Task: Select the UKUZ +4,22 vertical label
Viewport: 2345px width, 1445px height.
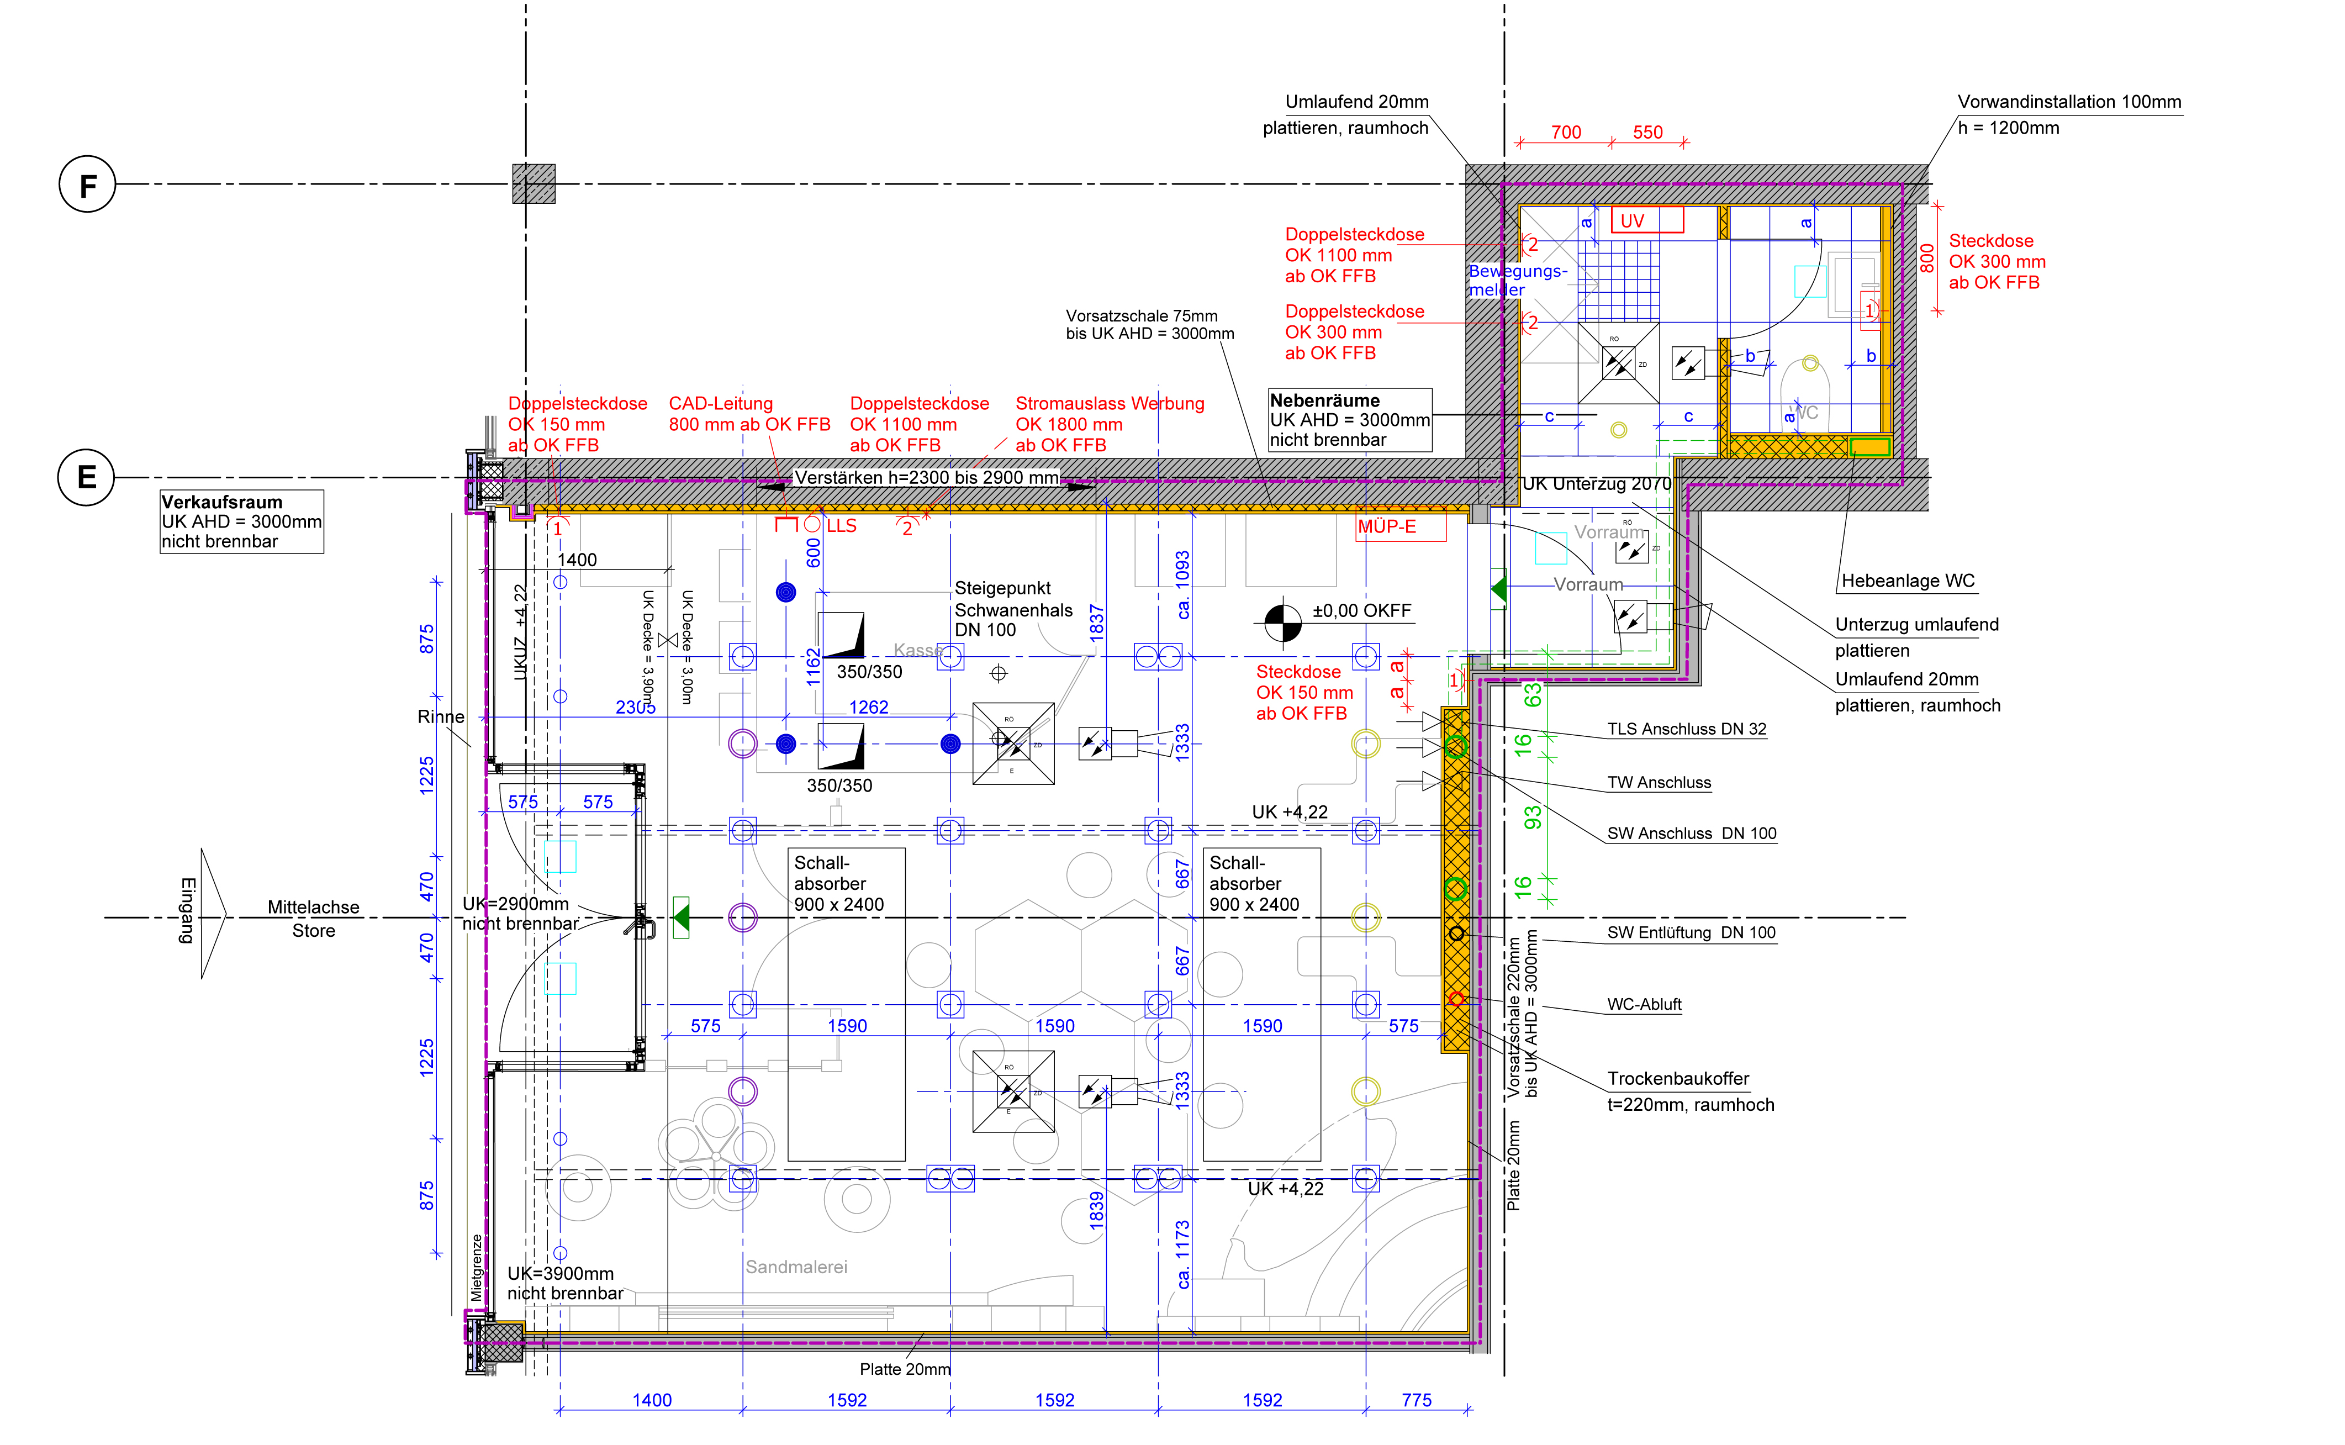Action: [520, 632]
